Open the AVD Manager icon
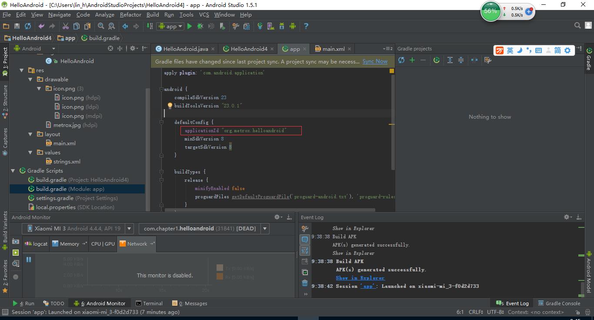 (271, 26)
